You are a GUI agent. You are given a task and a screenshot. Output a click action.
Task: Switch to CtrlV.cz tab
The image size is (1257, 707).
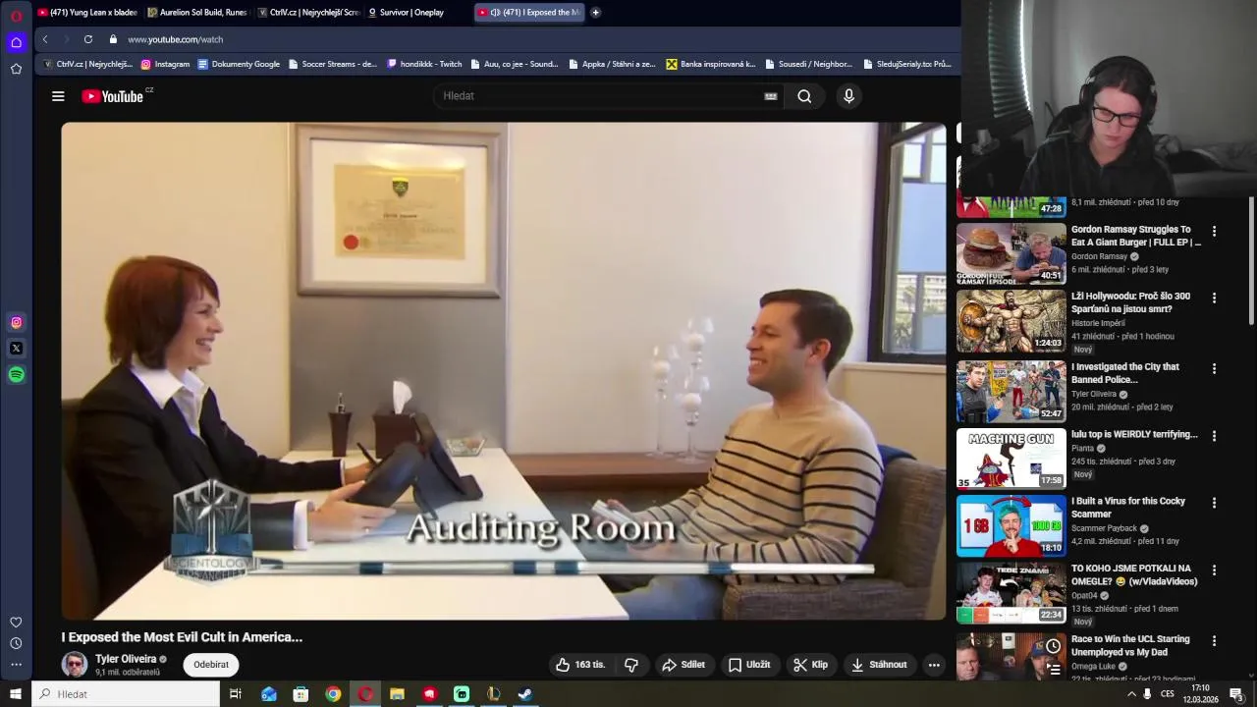coord(307,13)
